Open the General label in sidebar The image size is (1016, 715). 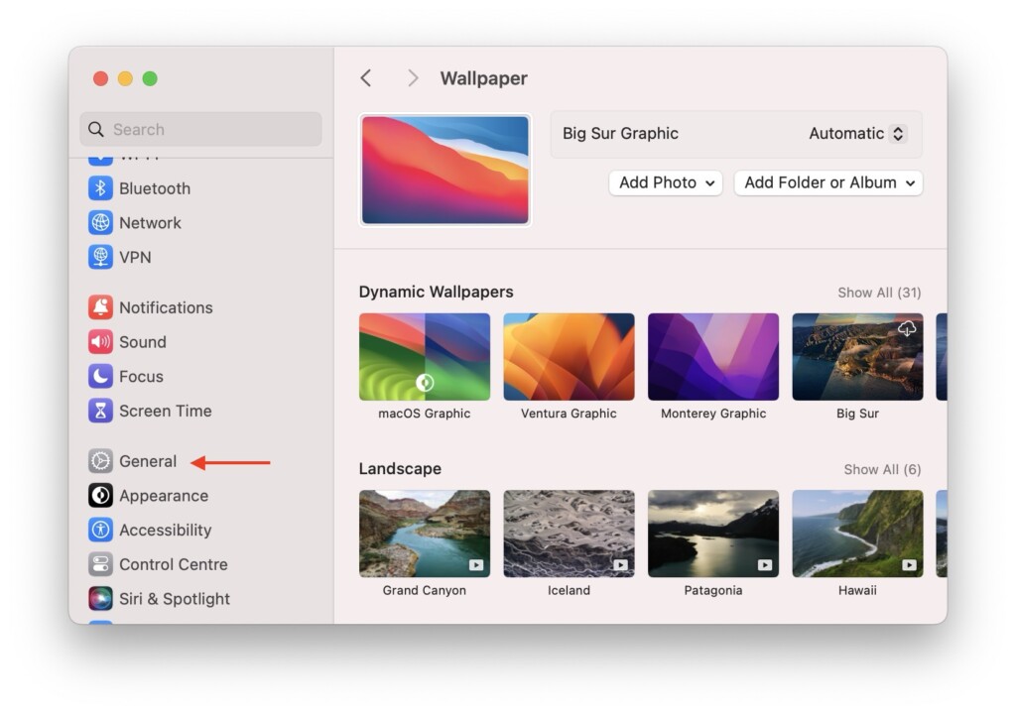click(148, 461)
